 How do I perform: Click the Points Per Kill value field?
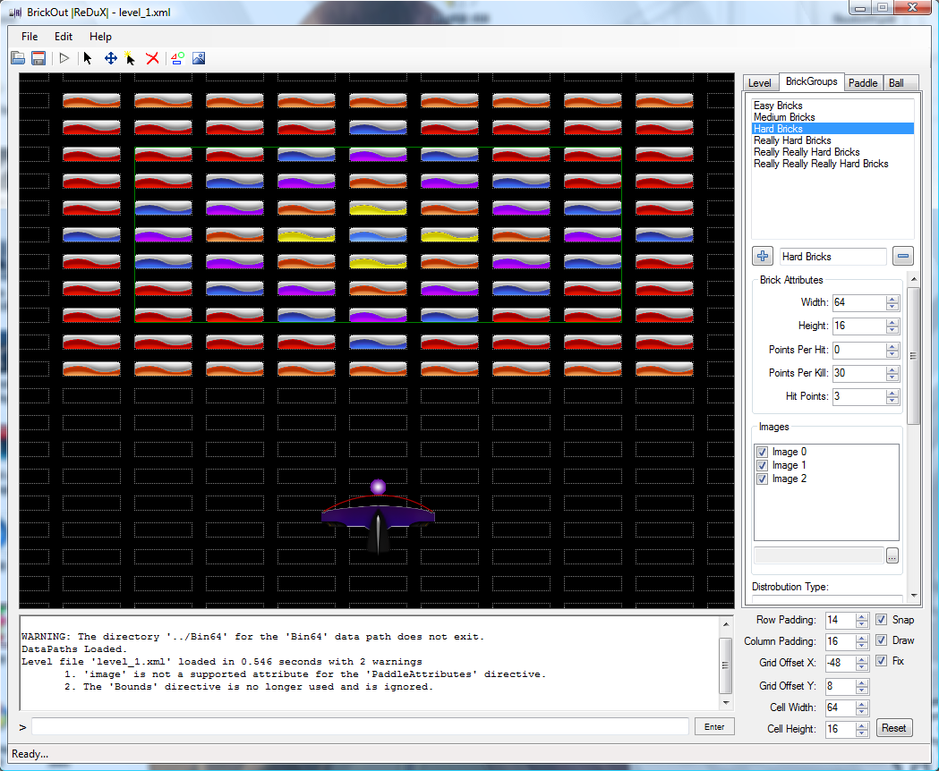tap(858, 373)
